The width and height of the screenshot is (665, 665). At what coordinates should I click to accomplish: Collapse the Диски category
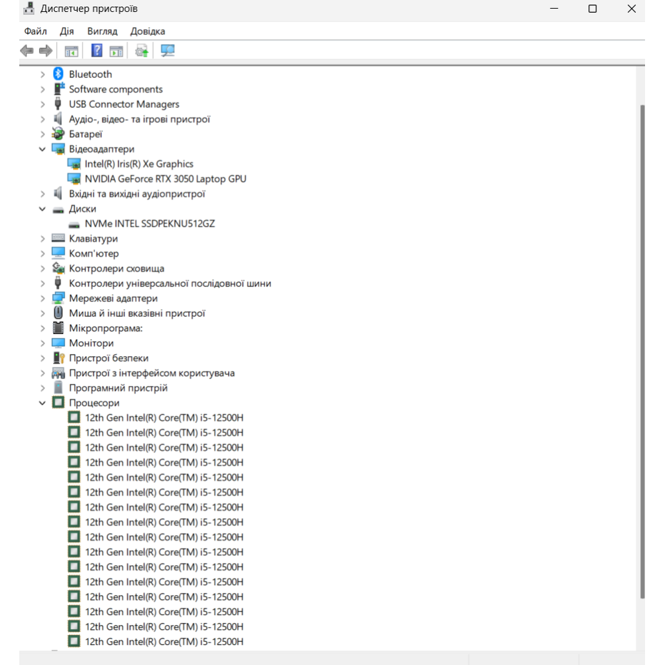(x=43, y=209)
